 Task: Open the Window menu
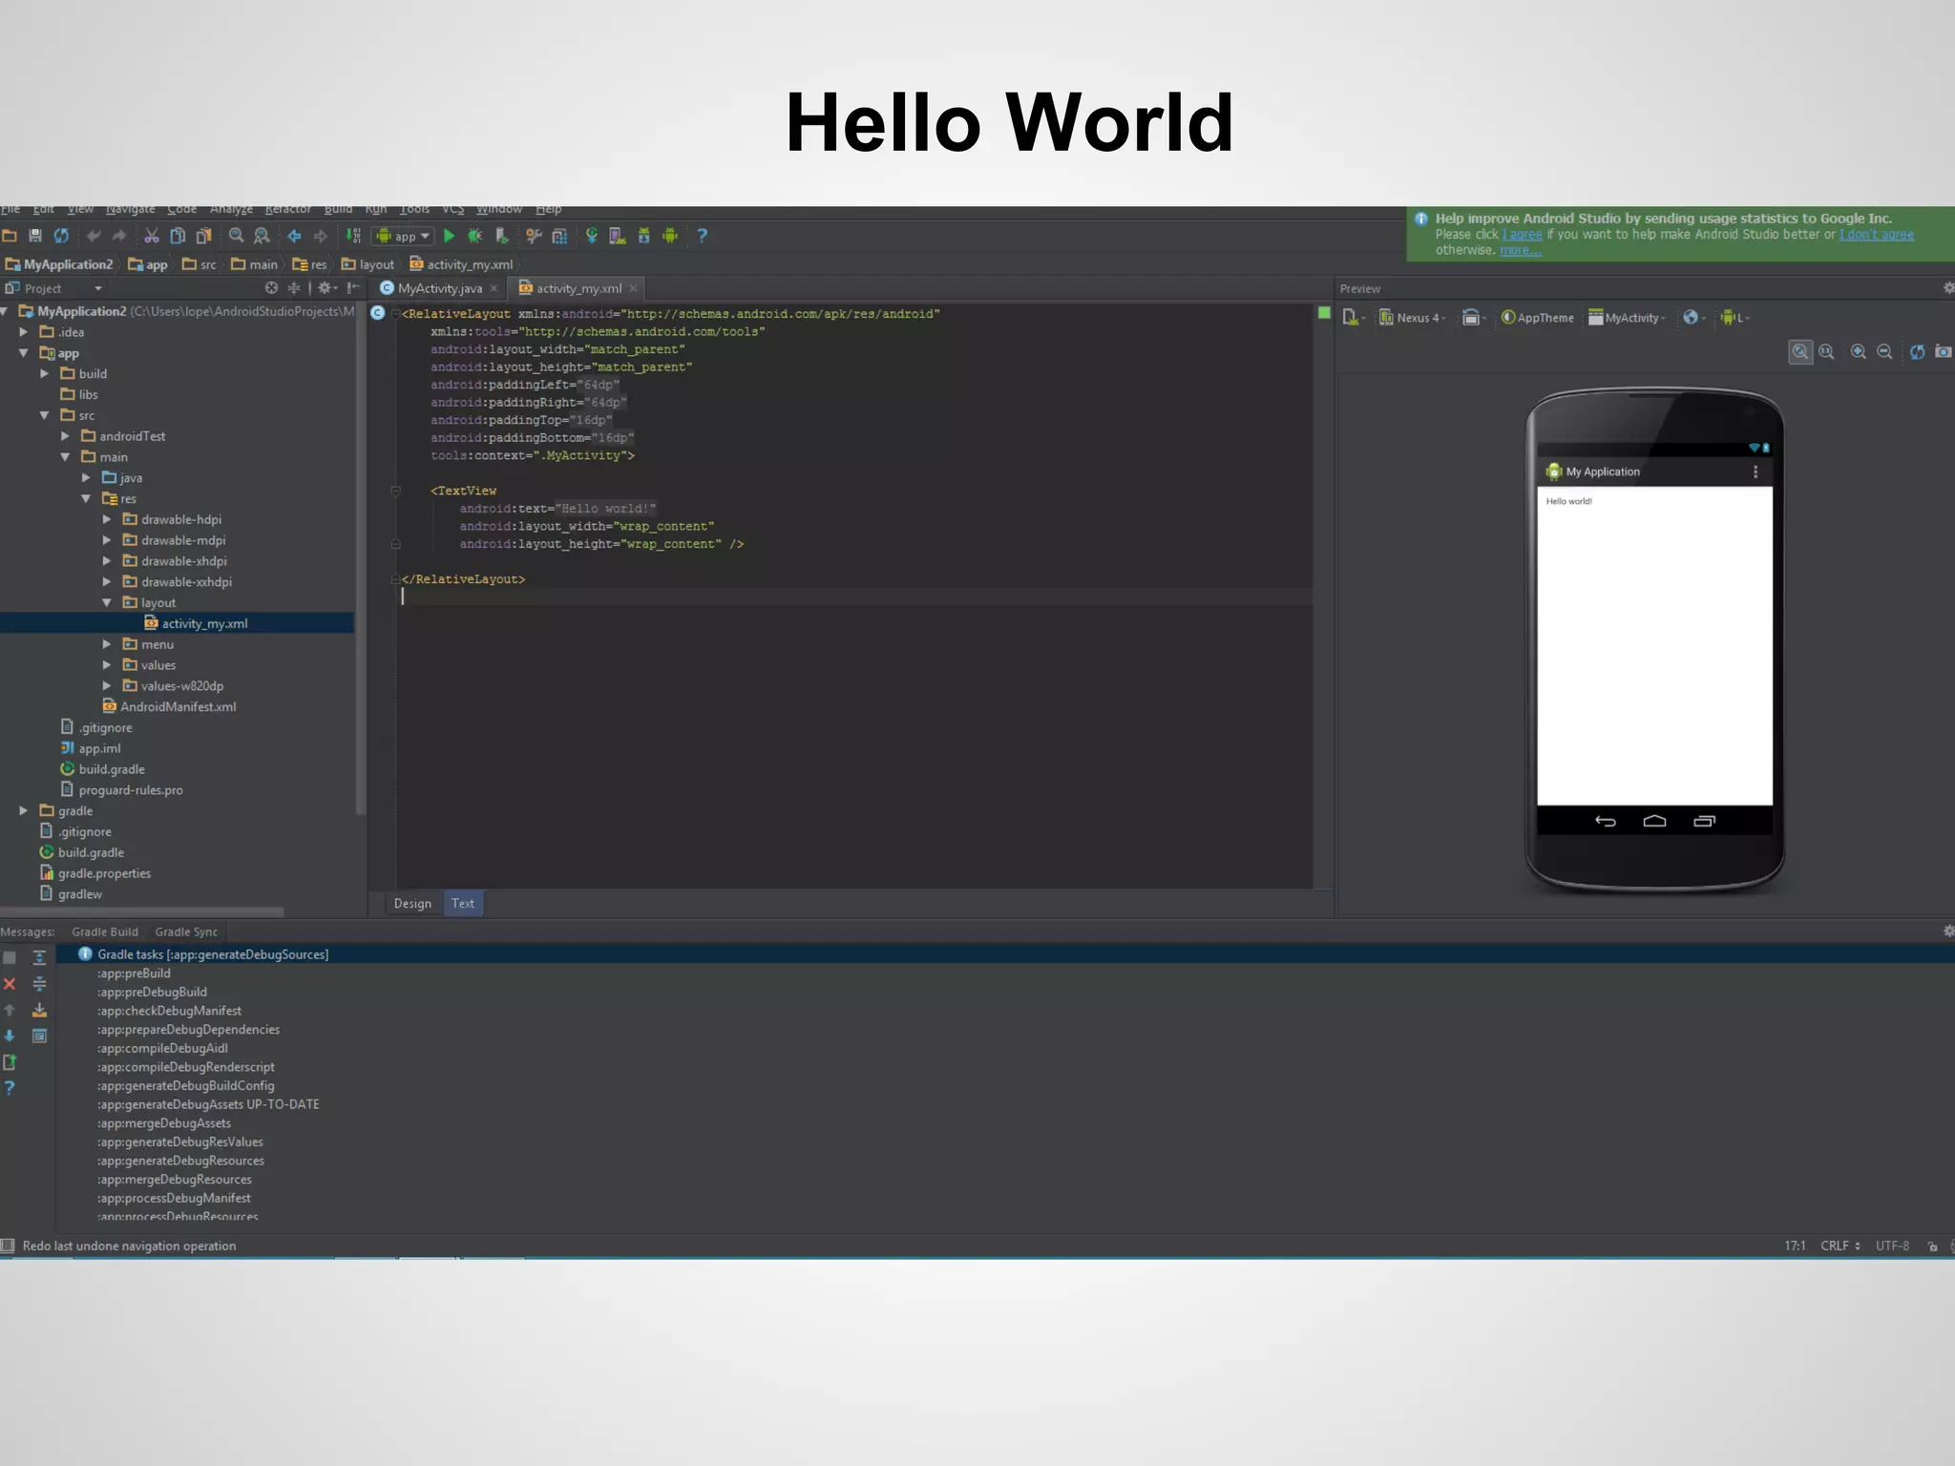[x=499, y=209]
